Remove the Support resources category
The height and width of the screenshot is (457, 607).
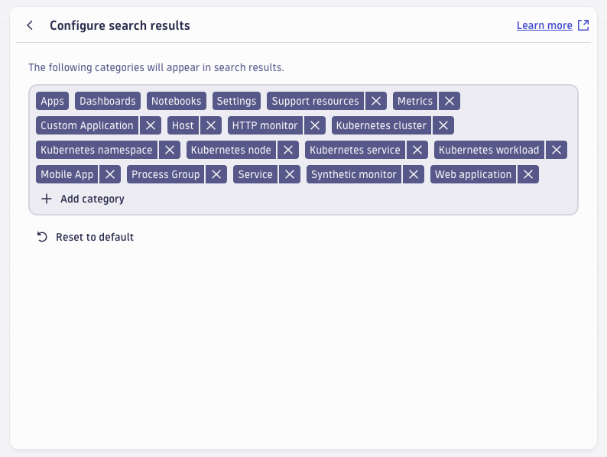point(375,101)
